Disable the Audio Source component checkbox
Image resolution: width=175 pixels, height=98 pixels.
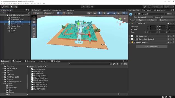pos(135,42)
